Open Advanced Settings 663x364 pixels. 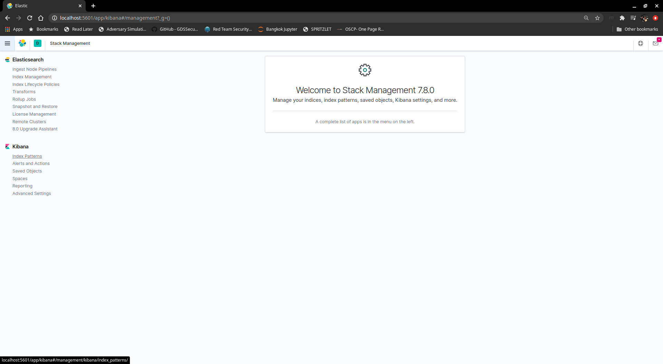[x=31, y=194]
